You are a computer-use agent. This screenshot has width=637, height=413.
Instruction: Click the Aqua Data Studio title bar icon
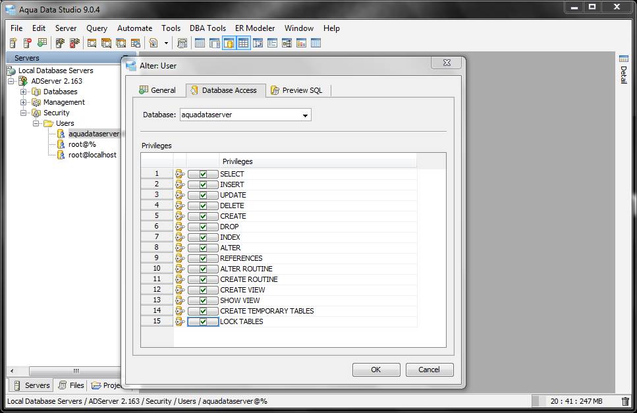point(10,10)
